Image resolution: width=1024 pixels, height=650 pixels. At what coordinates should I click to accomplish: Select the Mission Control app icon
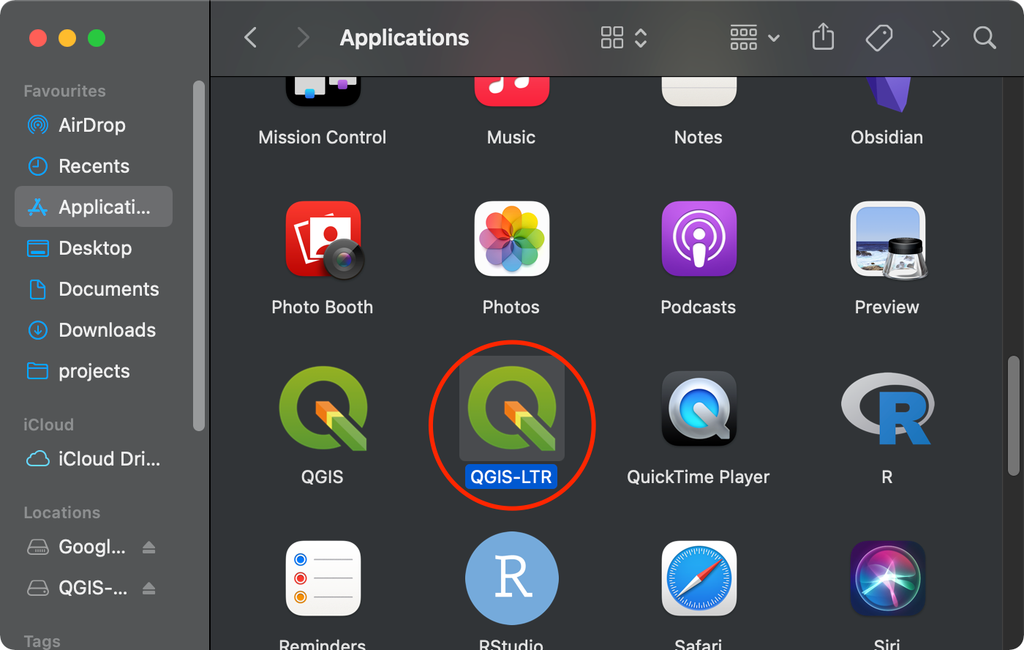coord(323,91)
